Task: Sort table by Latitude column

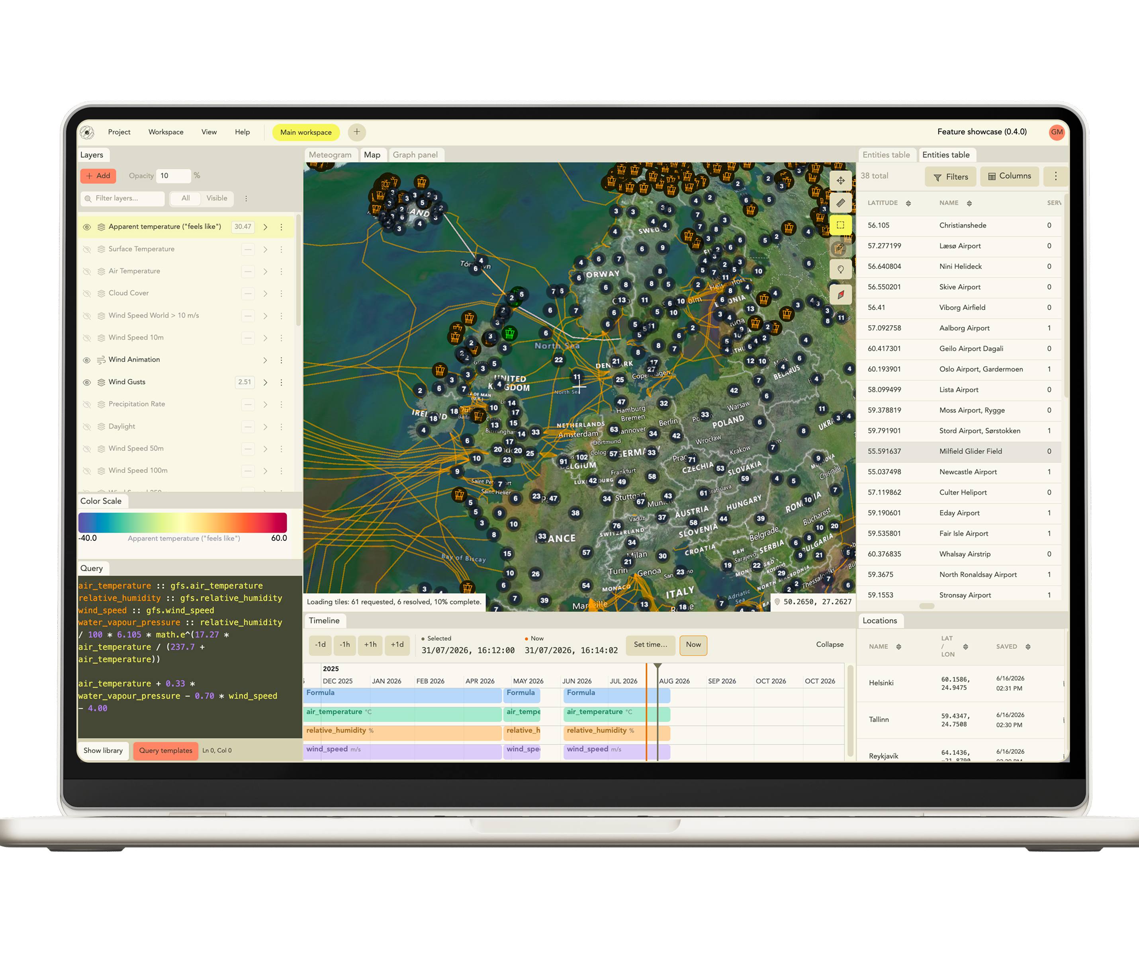Action: (x=908, y=203)
